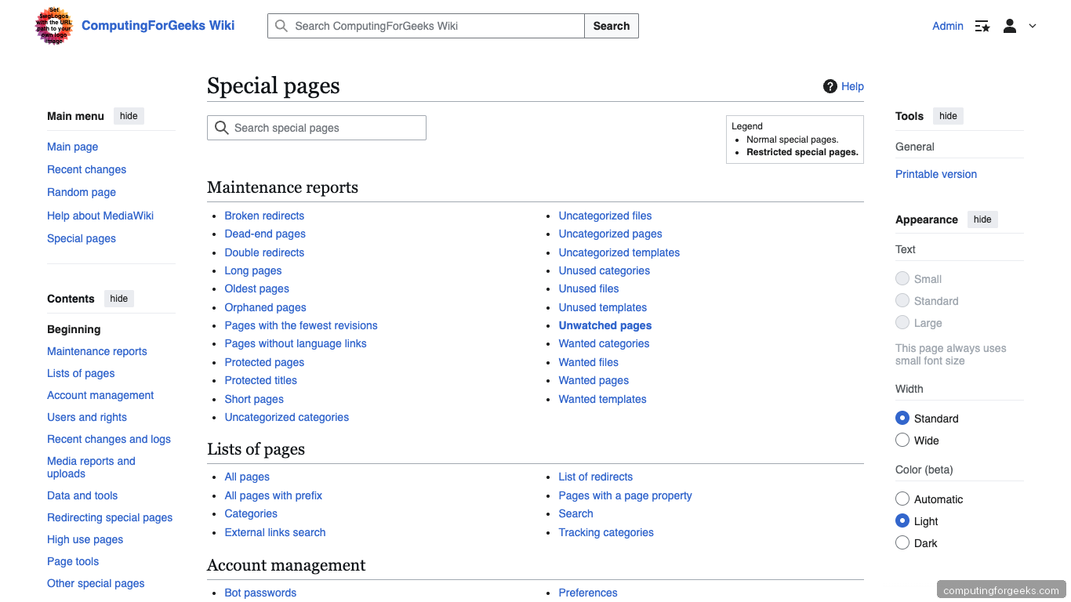Open the Printable version link under Tools
Viewport: 1071px width, 602px height.
tap(935, 174)
